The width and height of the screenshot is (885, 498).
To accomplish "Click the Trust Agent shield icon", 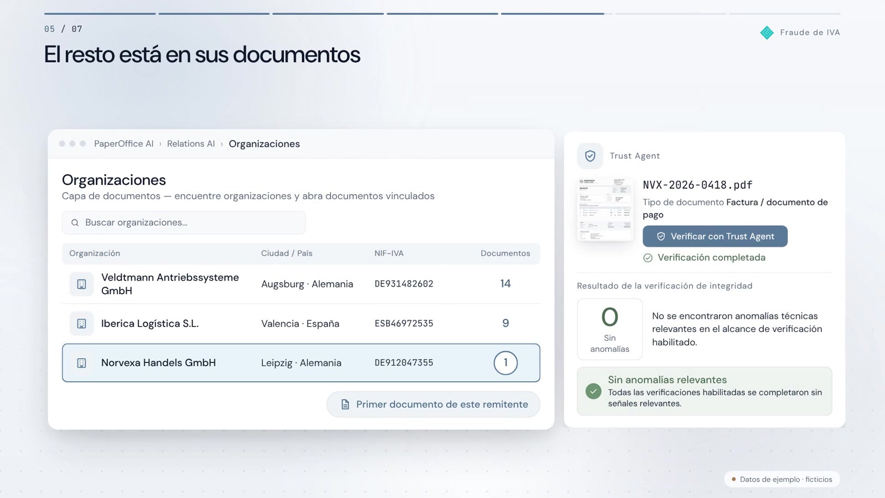I will click(x=590, y=156).
